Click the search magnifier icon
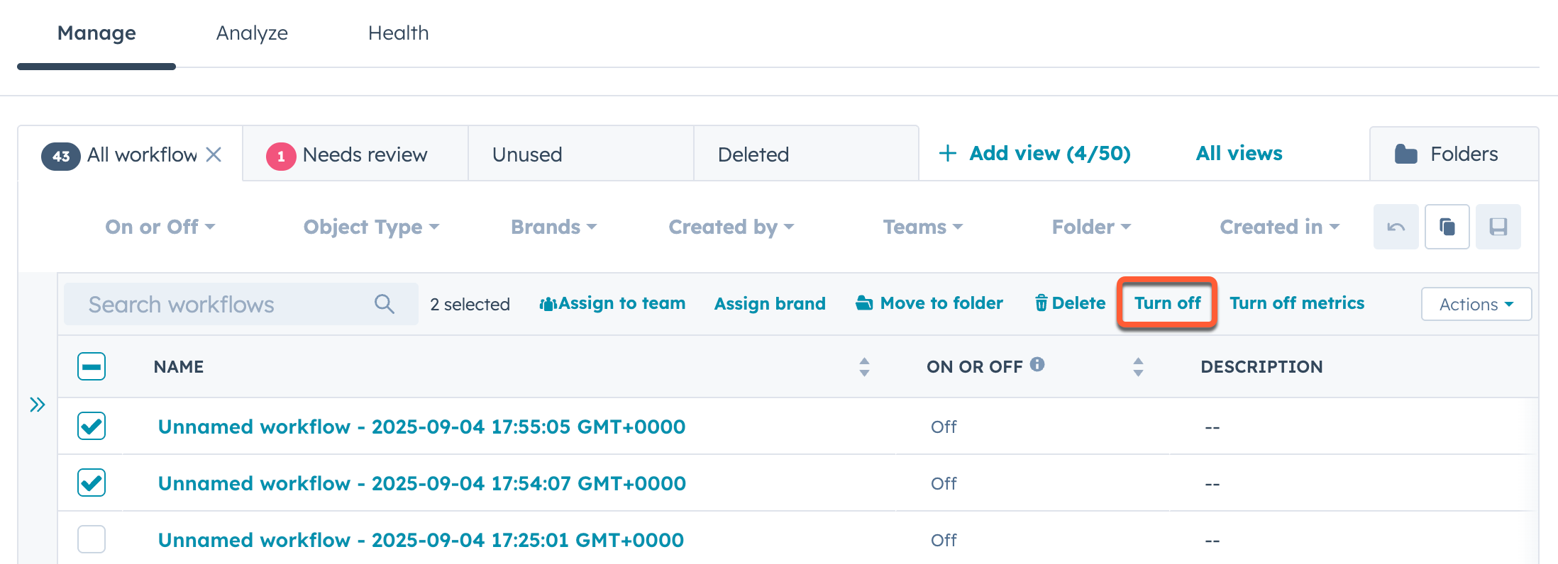 [384, 304]
